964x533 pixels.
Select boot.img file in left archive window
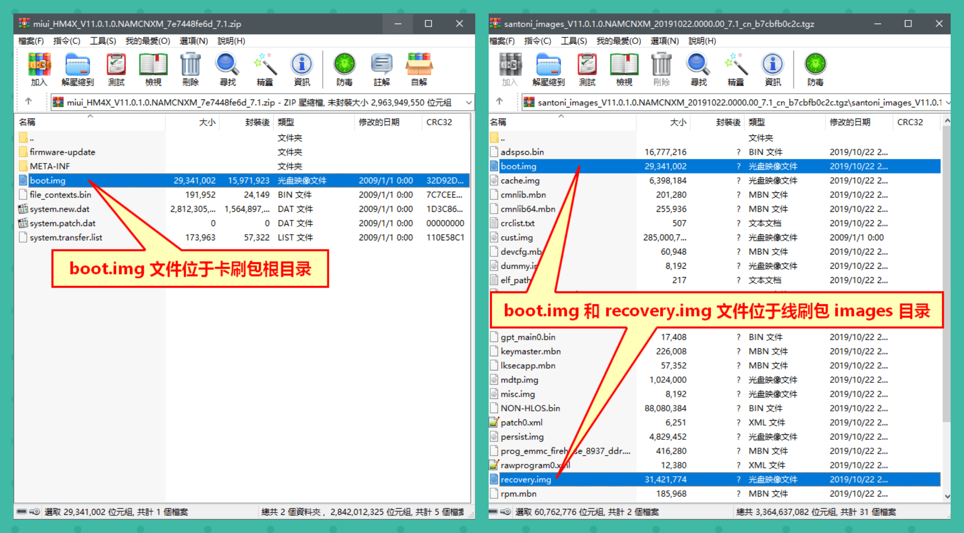pyautogui.click(x=49, y=180)
